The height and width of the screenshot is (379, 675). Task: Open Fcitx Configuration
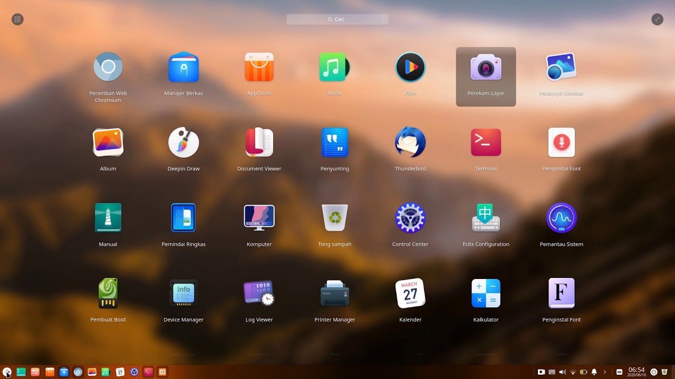pyautogui.click(x=486, y=218)
